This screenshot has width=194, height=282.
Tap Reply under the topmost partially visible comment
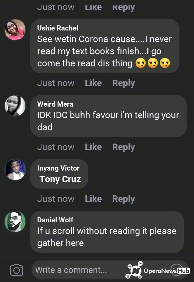[123, 8]
